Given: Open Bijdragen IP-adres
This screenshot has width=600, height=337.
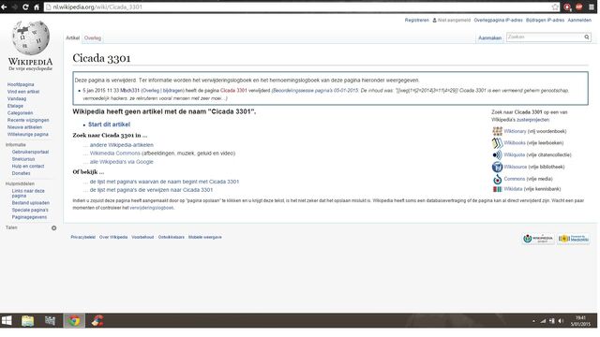Looking at the screenshot, I should pyautogui.click(x=545, y=20).
